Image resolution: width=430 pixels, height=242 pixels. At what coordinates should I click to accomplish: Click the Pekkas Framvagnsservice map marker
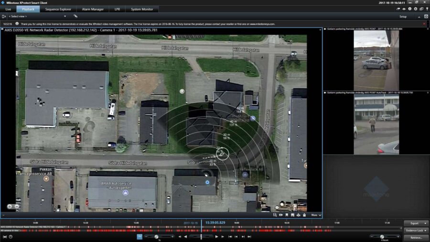46,178
